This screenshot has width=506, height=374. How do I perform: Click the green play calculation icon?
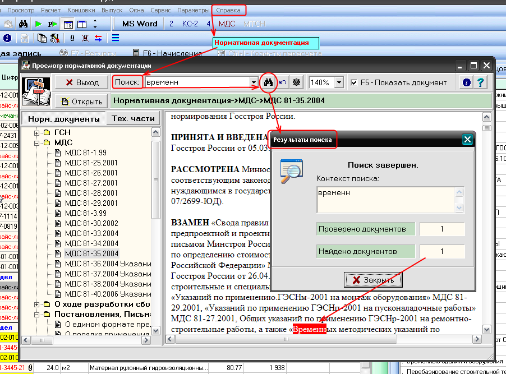click(38, 24)
